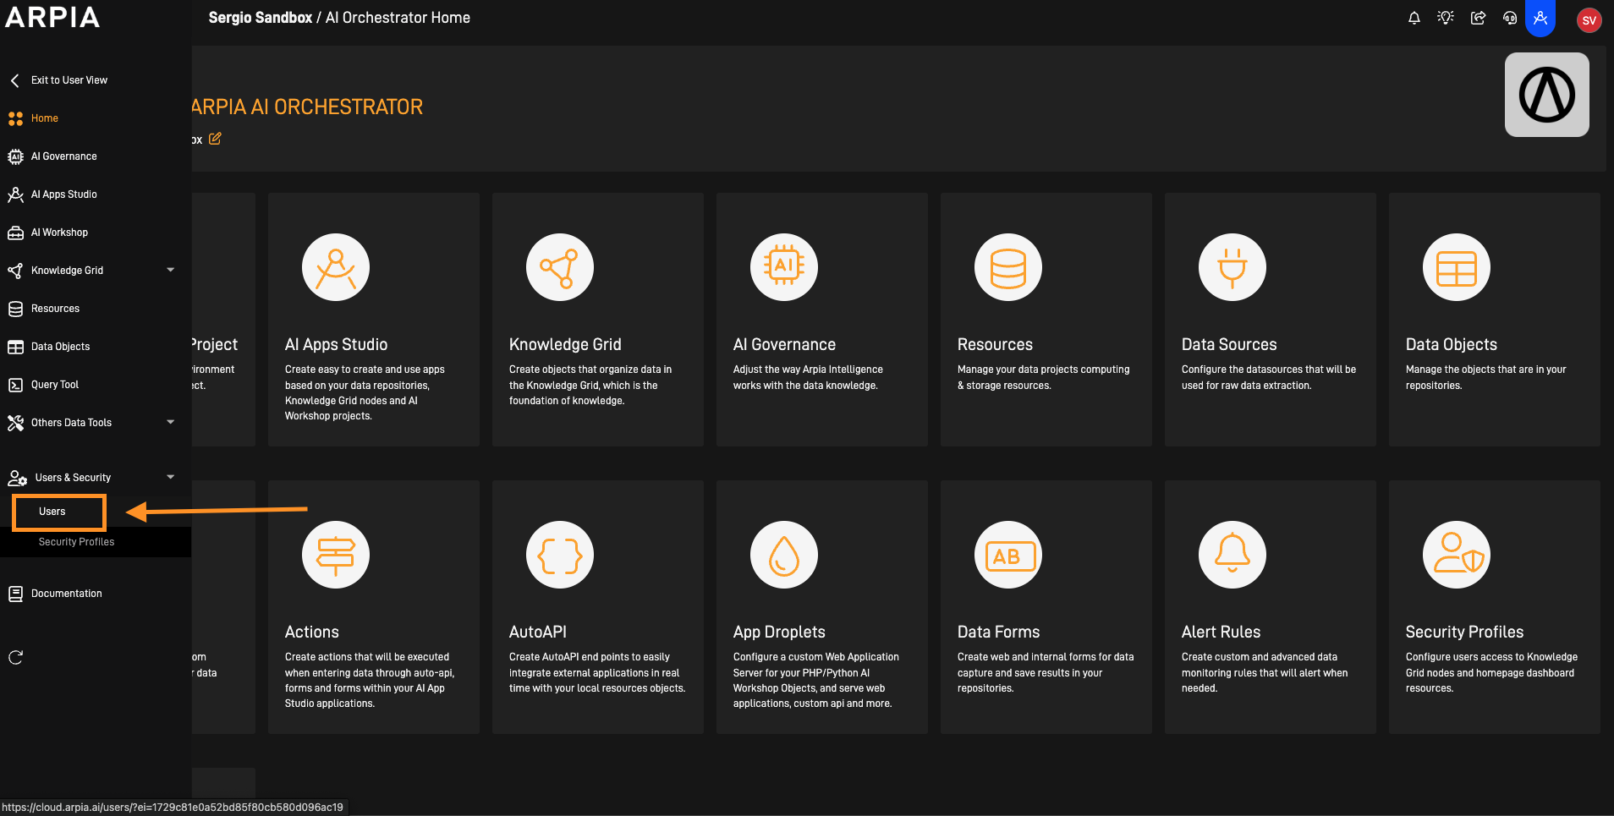Viewport: 1614px width, 816px height.
Task: Open the Data Objects table card icon
Action: [1457, 267]
